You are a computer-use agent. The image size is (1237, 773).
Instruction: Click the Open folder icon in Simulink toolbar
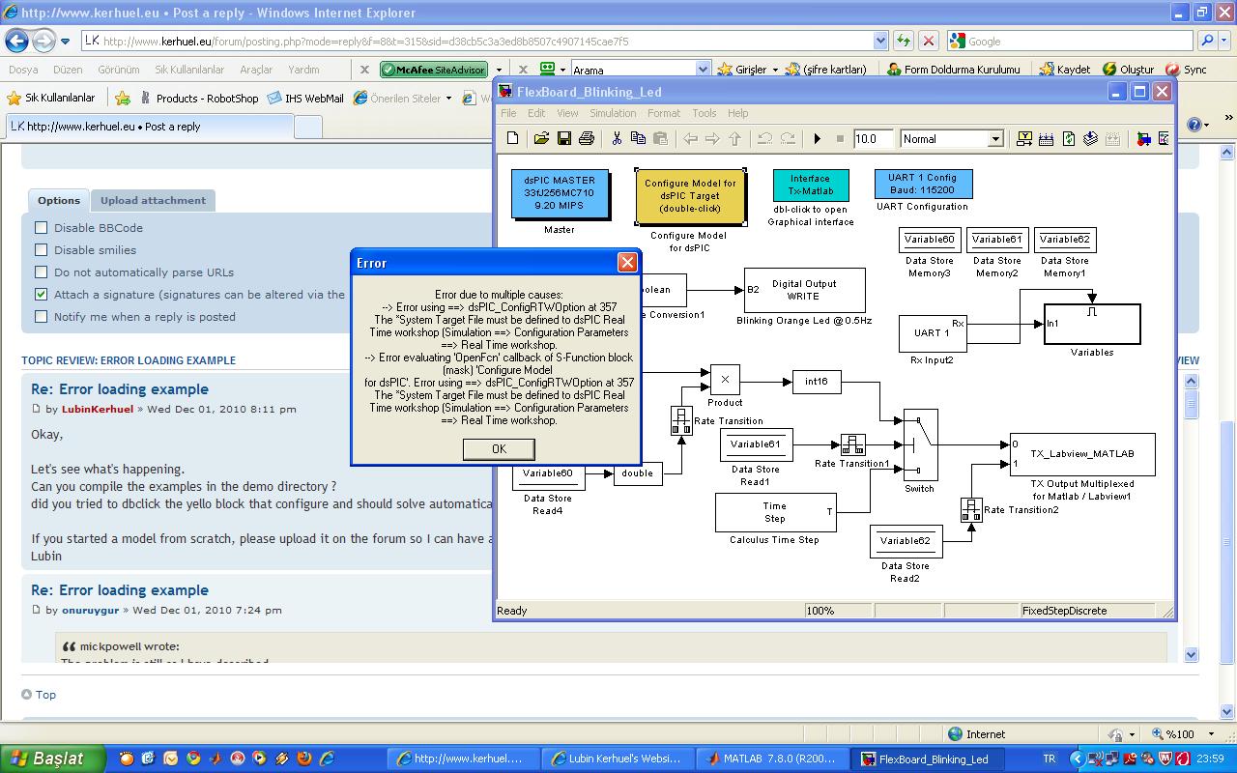point(541,139)
